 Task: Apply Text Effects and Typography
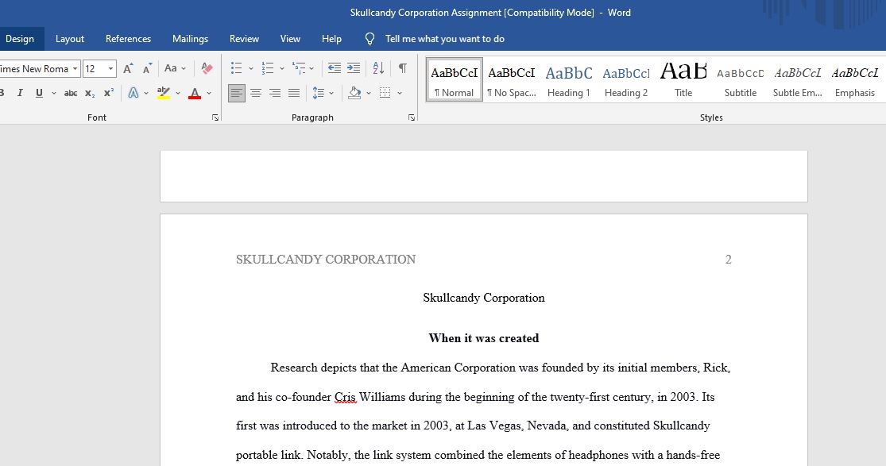pyautogui.click(x=133, y=93)
